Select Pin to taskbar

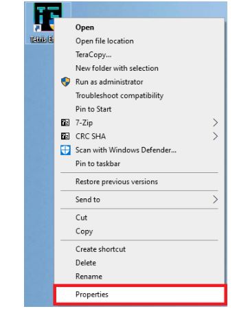click(x=98, y=163)
